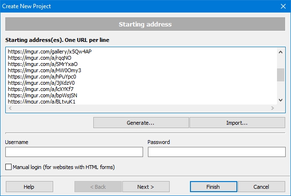Click the horizontal scroll left arrow
This screenshot has height=196, width=291.
[x=10, y=108]
